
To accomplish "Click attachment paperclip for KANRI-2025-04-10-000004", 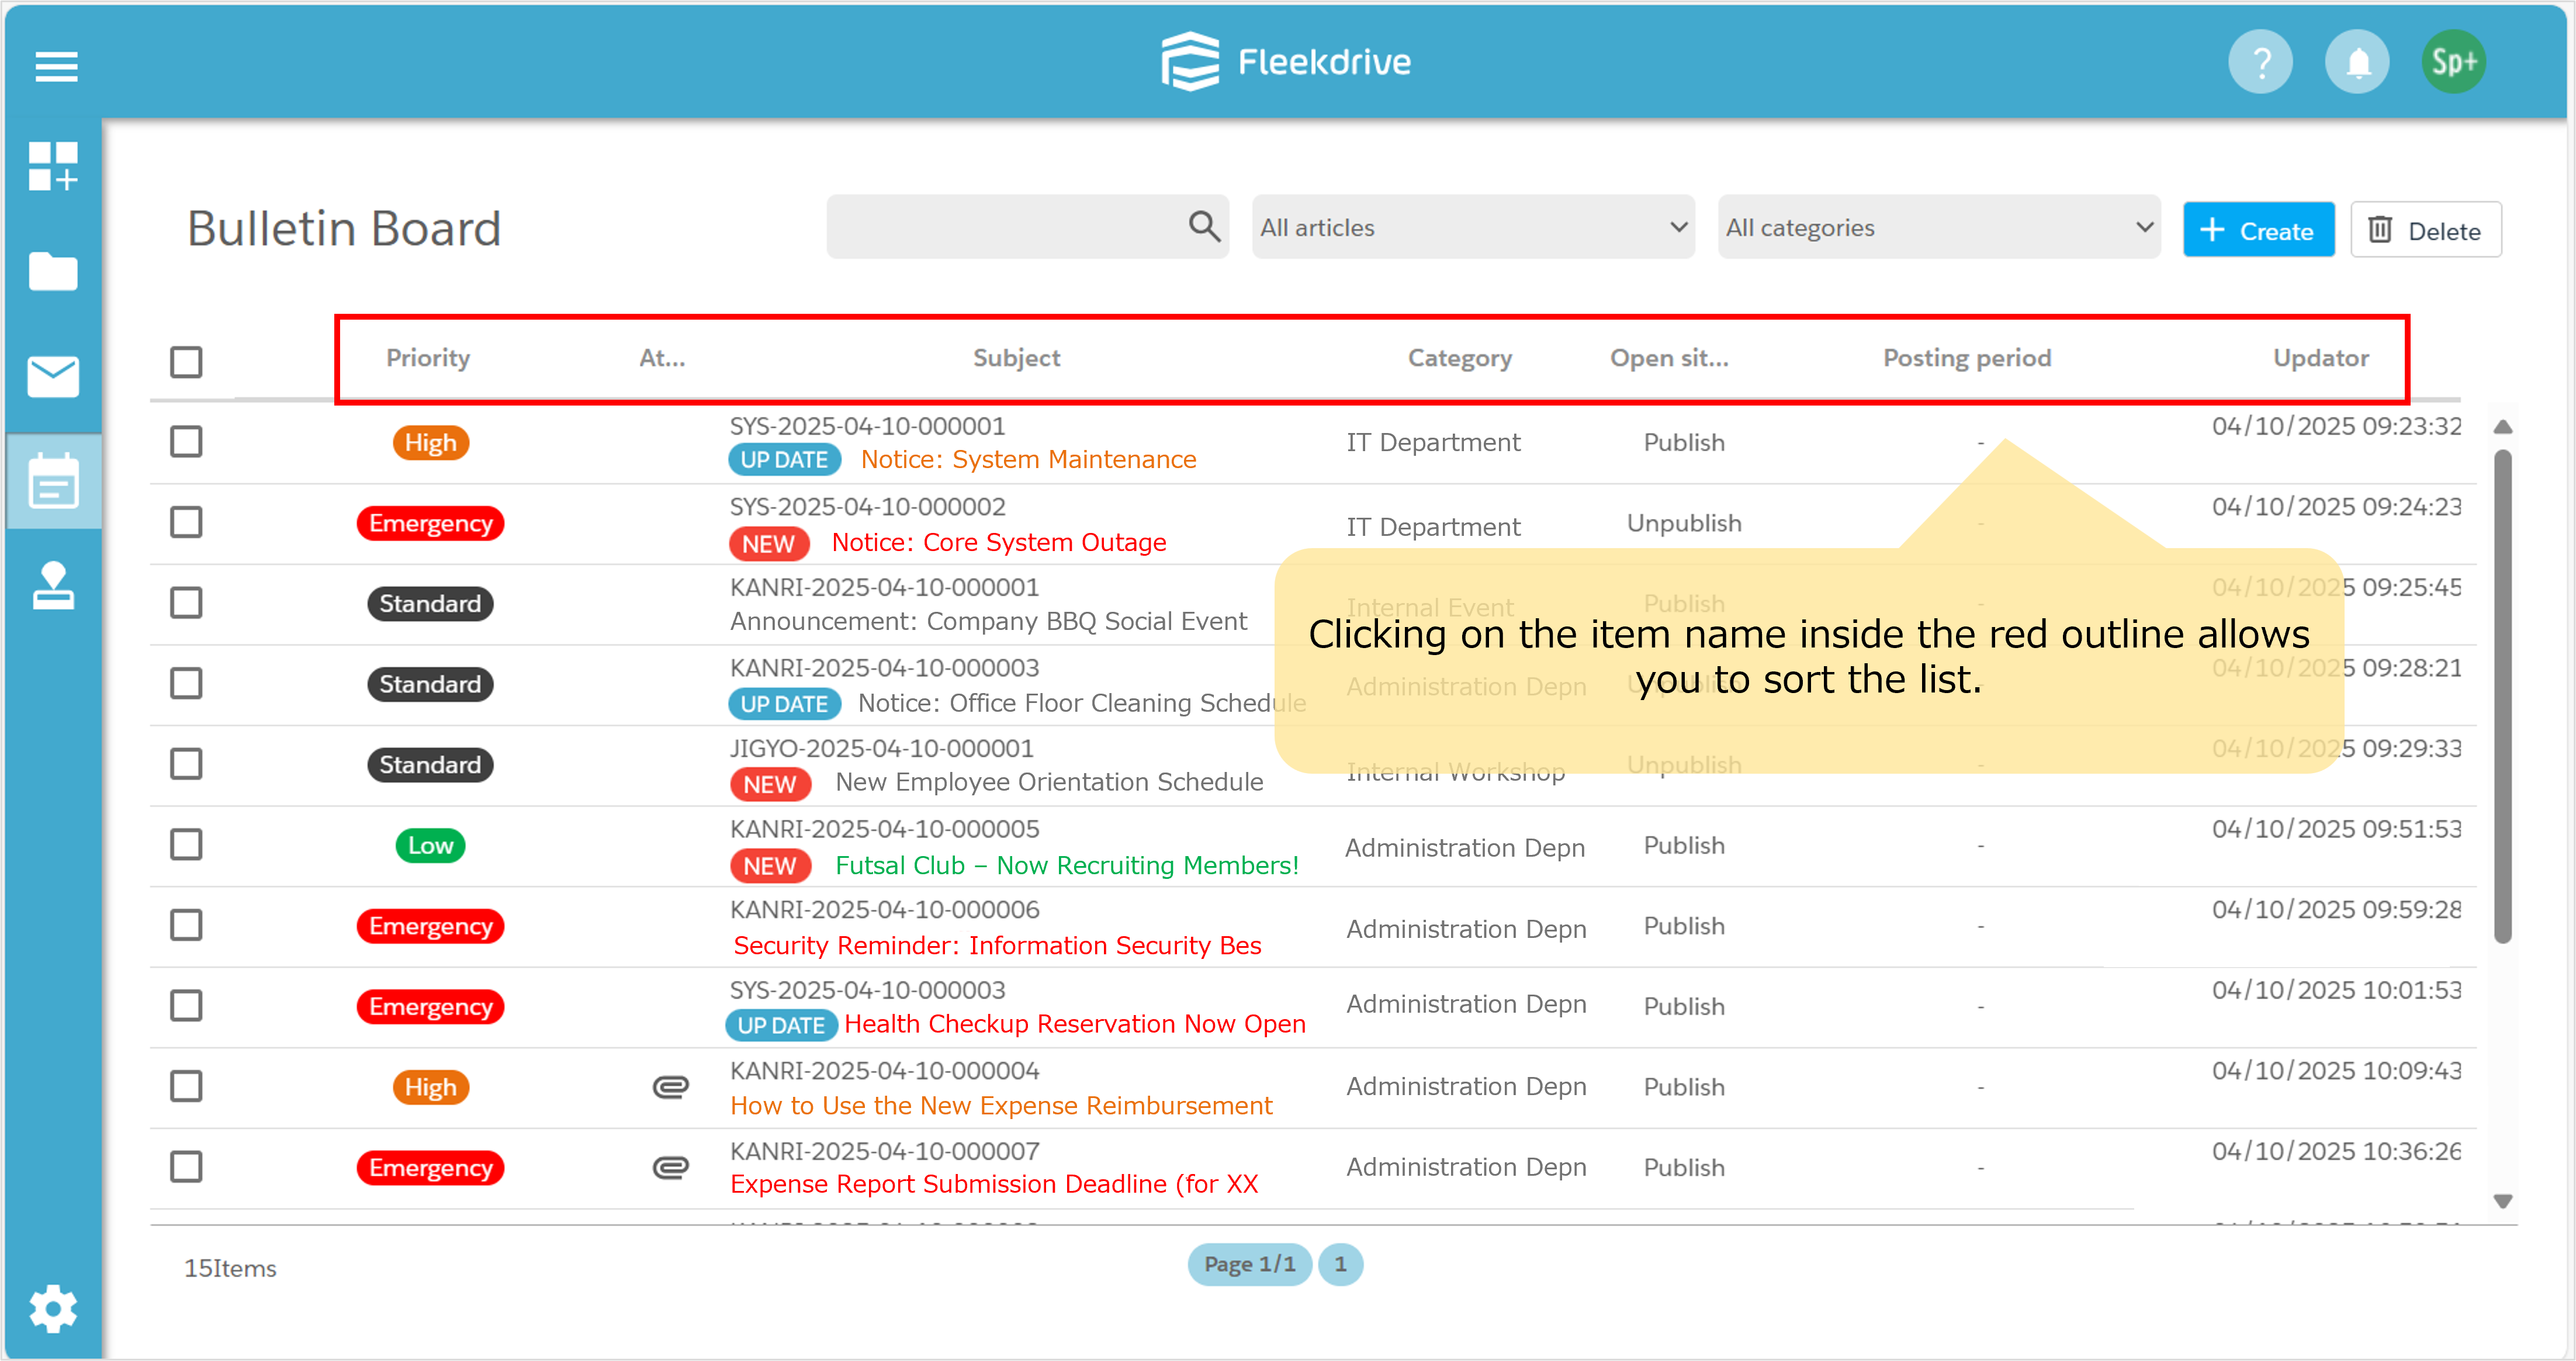I will [x=670, y=1086].
